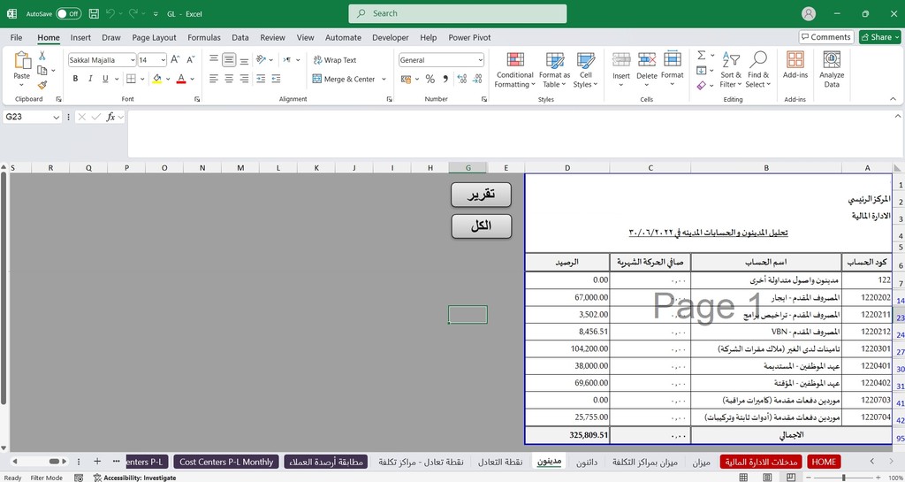The width and height of the screenshot is (905, 482).
Task: Align text left in ribbon
Action: (214, 79)
